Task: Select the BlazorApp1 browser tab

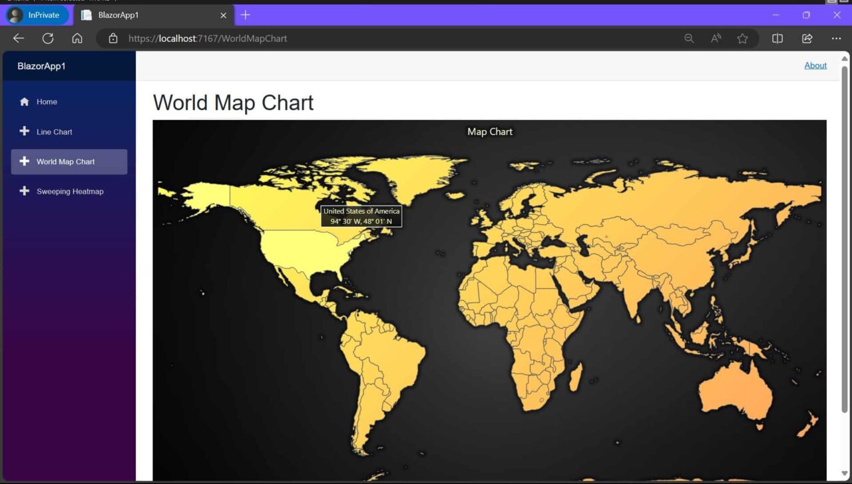Action: 153,15
